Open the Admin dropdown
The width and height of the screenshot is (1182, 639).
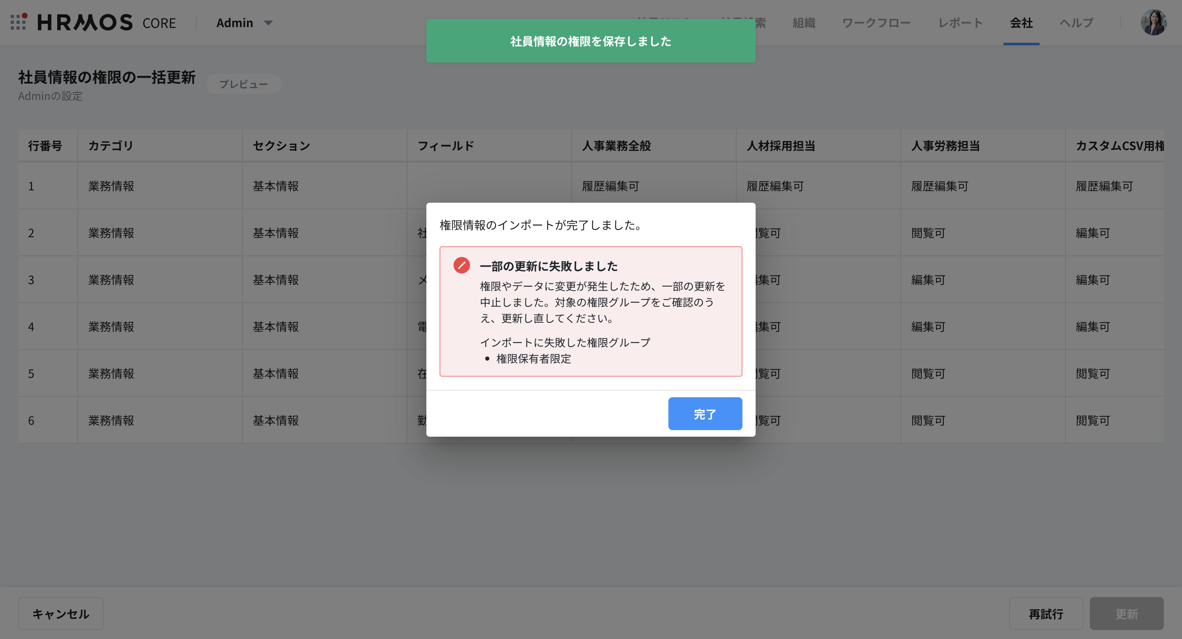pyautogui.click(x=235, y=23)
